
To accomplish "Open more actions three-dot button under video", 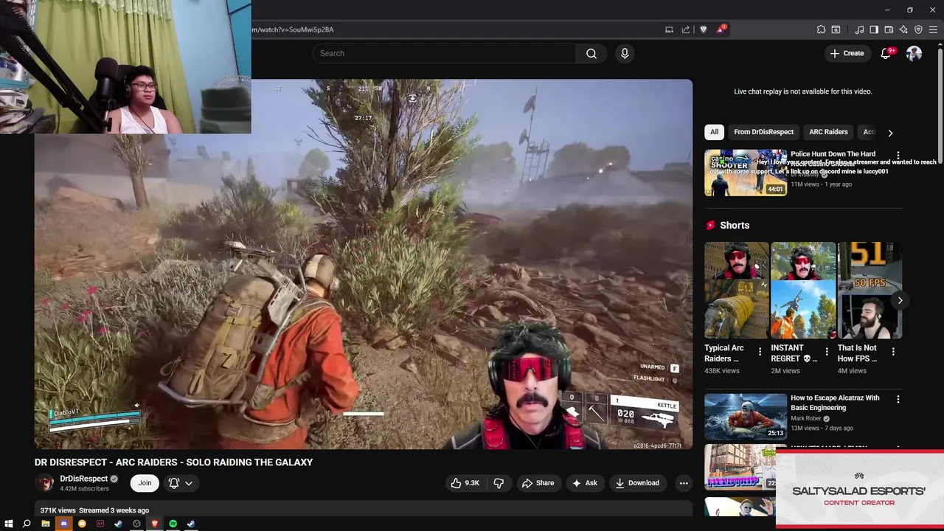I will coord(684,483).
